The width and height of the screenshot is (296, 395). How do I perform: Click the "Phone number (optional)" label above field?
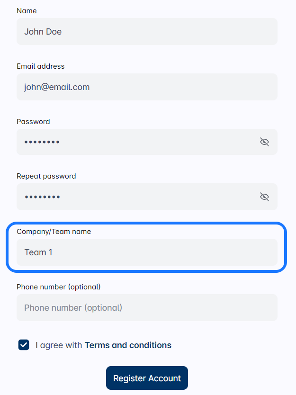click(x=58, y=287)
